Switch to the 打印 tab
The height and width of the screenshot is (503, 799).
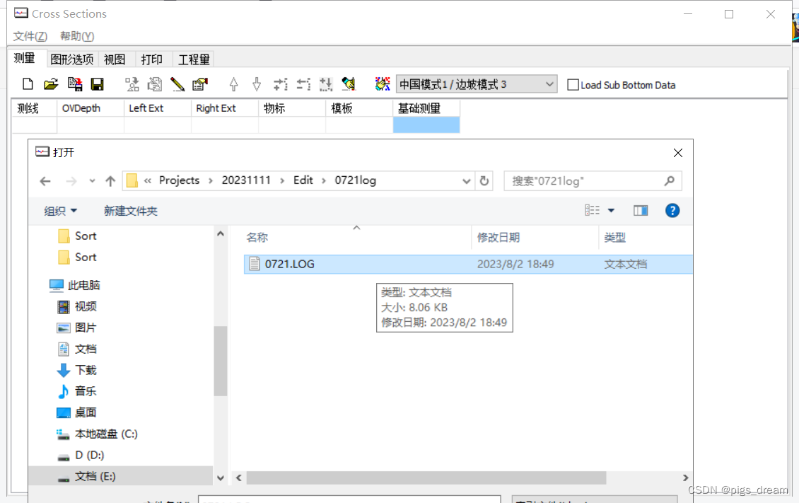152,59
